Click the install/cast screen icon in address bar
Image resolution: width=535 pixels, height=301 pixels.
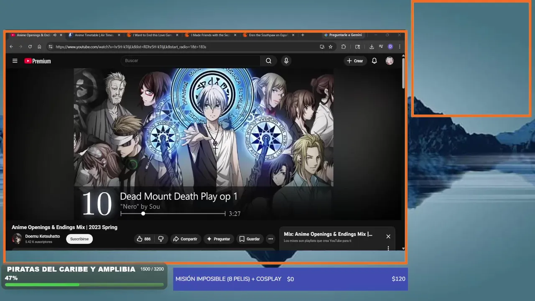click(x=322, y=47)
